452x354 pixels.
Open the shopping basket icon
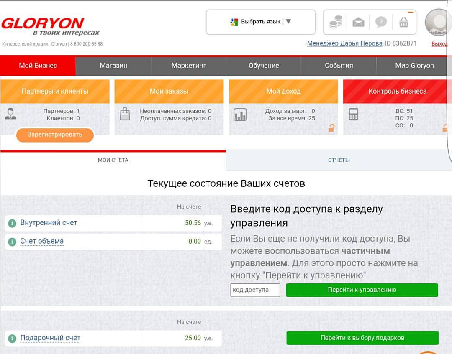tap(403, 22)
